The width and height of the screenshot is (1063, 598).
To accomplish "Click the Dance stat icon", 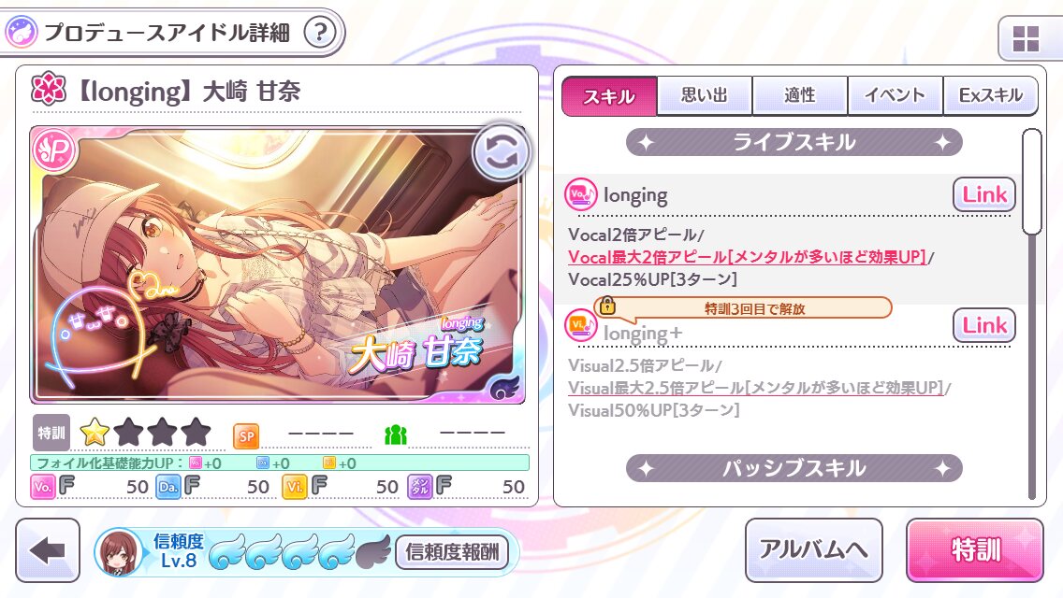I will tap(168, 486).
